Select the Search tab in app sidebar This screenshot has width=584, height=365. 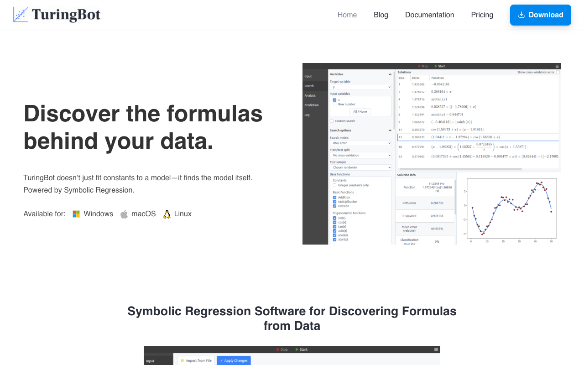pyautogui.click(x=315, y=86)
